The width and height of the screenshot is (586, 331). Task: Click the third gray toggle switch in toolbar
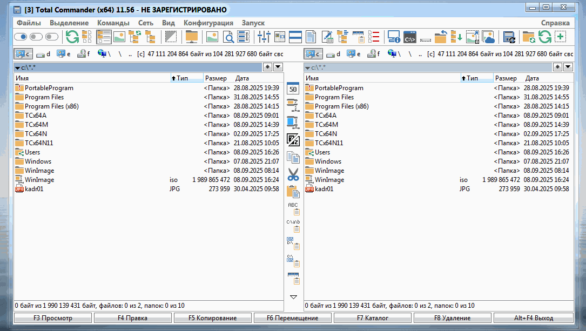[x=51, y=37]
